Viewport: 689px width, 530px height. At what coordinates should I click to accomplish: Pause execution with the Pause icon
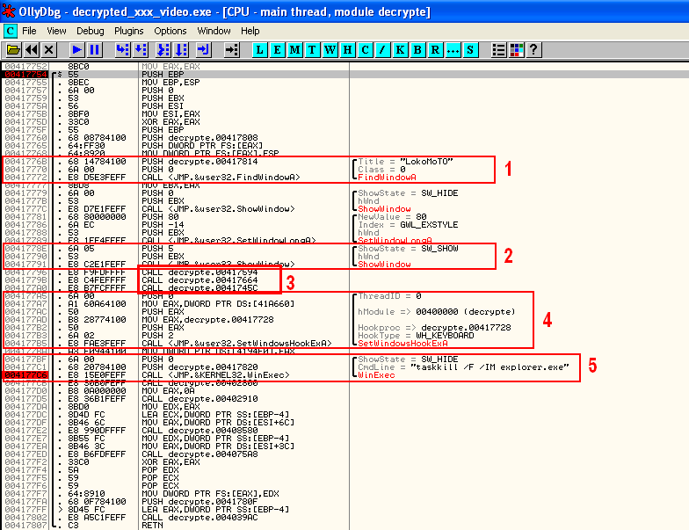94,49
